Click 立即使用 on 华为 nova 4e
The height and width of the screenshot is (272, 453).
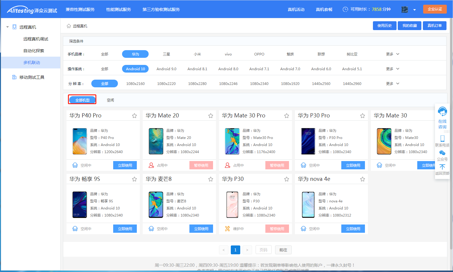point(353,229)
